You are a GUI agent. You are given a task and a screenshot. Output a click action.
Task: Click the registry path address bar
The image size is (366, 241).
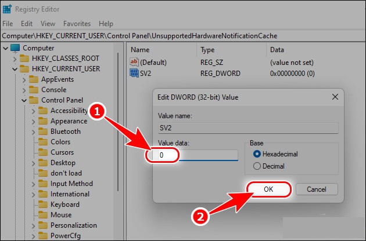tap(183, 36)
